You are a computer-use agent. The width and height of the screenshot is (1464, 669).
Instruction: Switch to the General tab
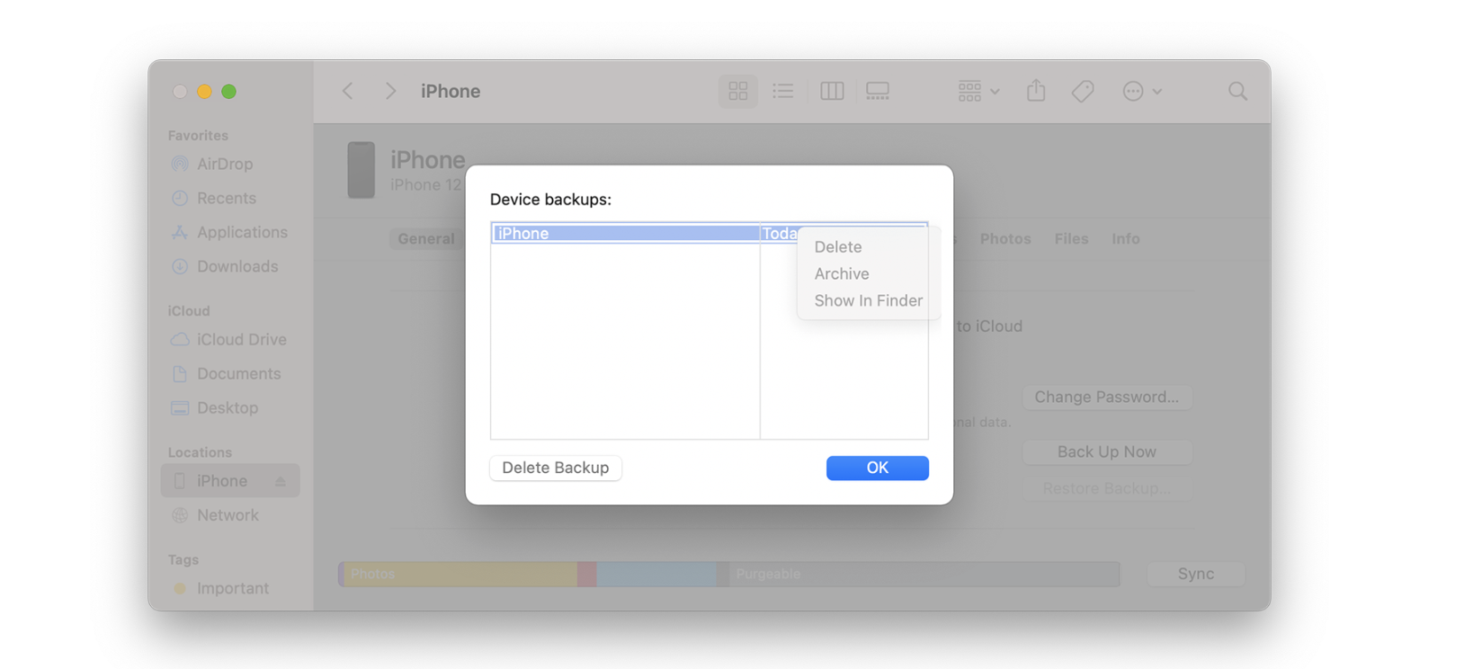coord(426,238)
